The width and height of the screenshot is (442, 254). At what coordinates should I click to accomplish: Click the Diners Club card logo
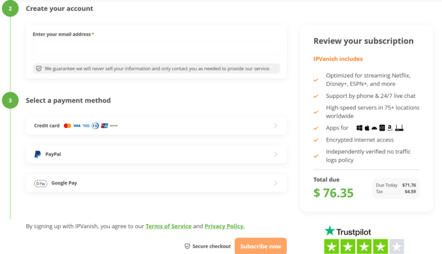[95, 126]
